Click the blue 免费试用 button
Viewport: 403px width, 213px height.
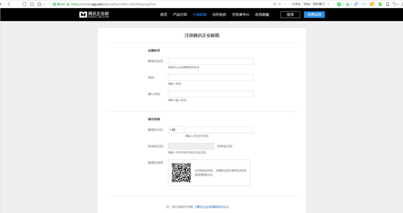coord(314,15)
